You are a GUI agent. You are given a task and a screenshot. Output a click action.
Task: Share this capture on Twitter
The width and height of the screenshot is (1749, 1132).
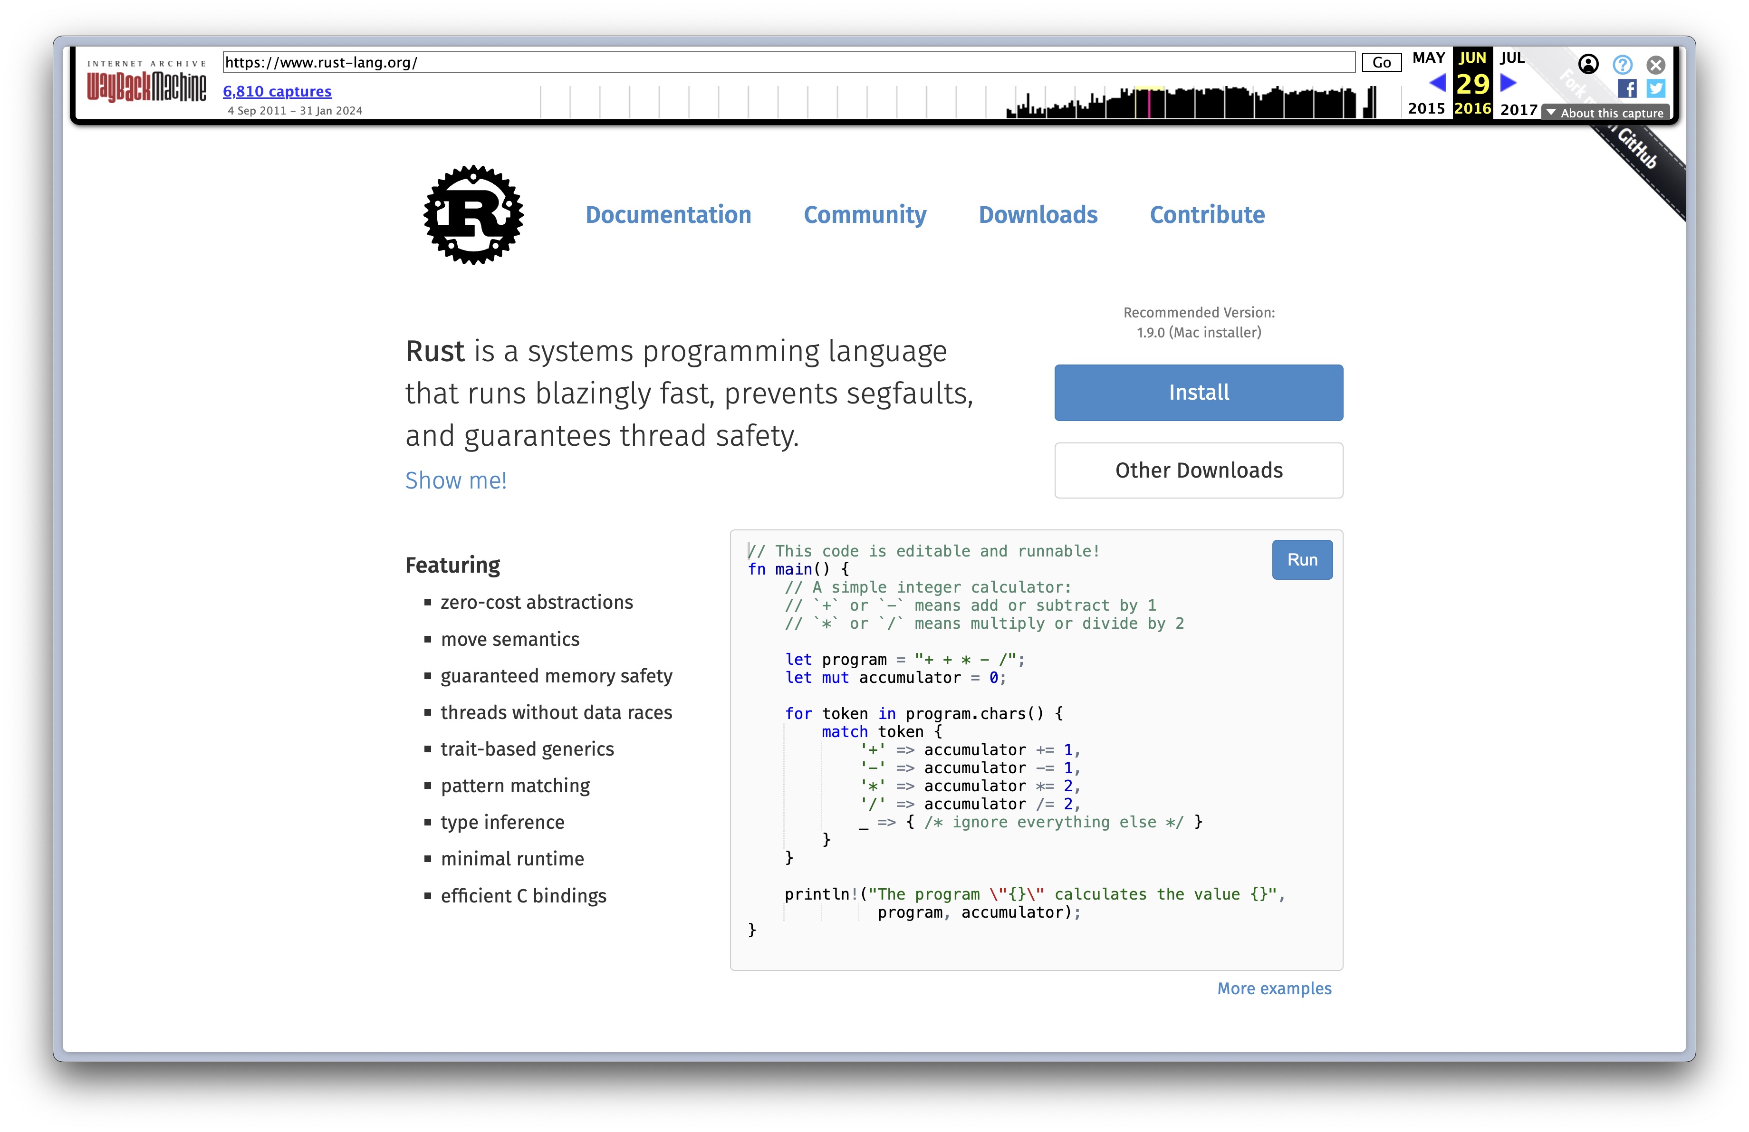pyautogui.click(x=1656, y=89)
